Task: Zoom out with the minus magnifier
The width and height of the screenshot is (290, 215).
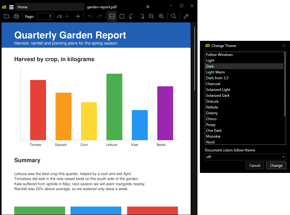Action: (x=151, y=16)
